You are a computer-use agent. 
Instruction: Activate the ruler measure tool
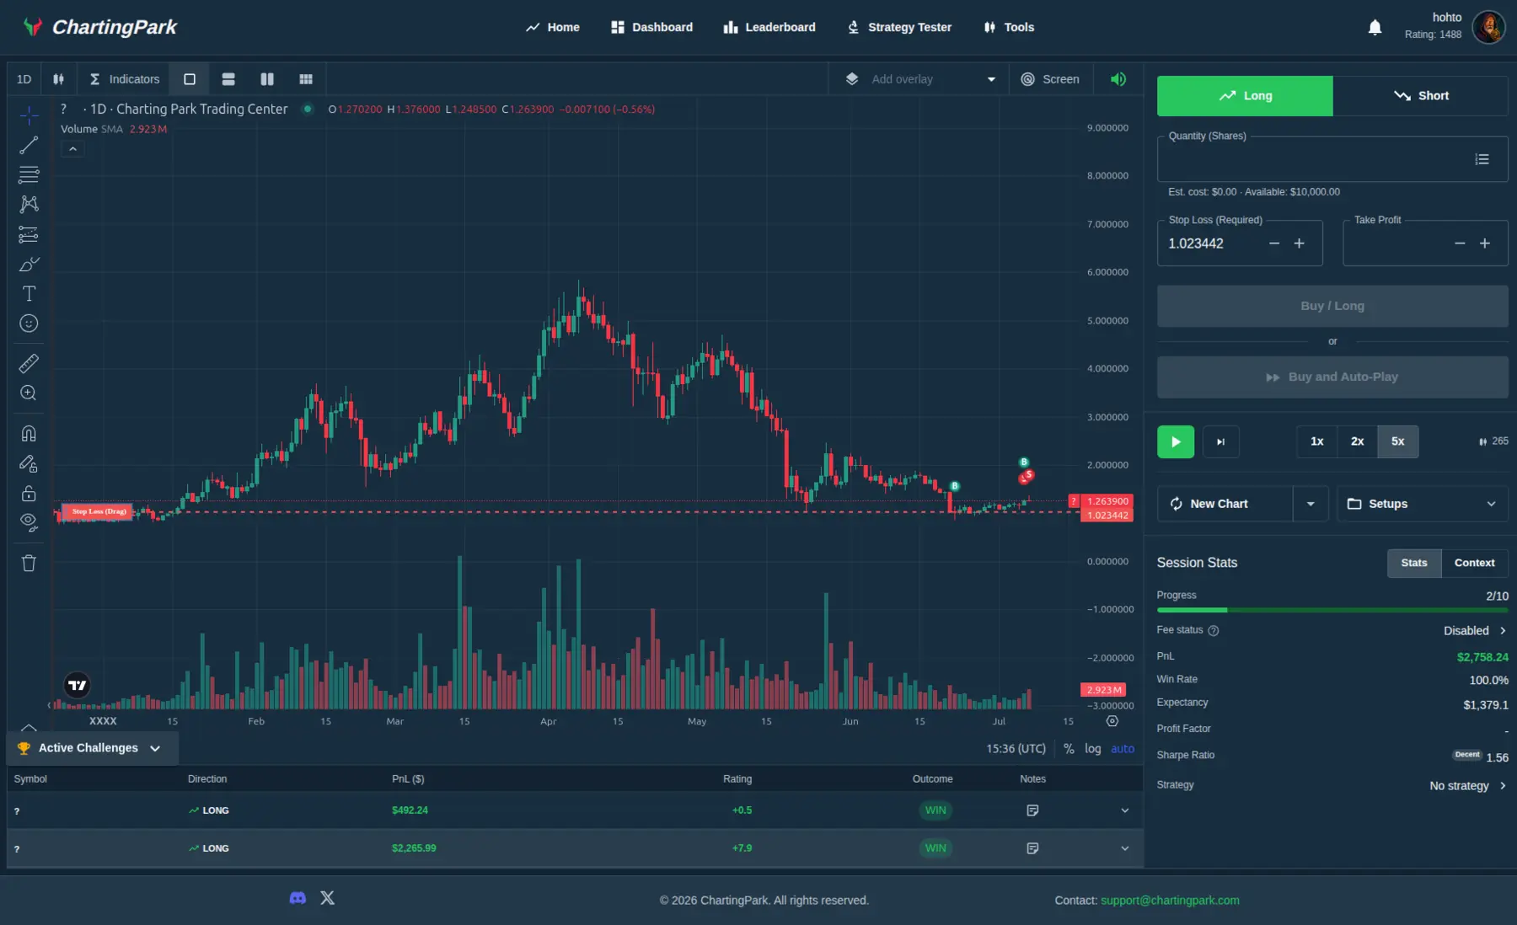29,363
